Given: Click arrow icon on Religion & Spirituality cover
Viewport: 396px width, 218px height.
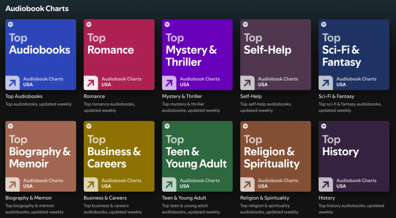Looking at the screenshot, I should pos(247,184).
